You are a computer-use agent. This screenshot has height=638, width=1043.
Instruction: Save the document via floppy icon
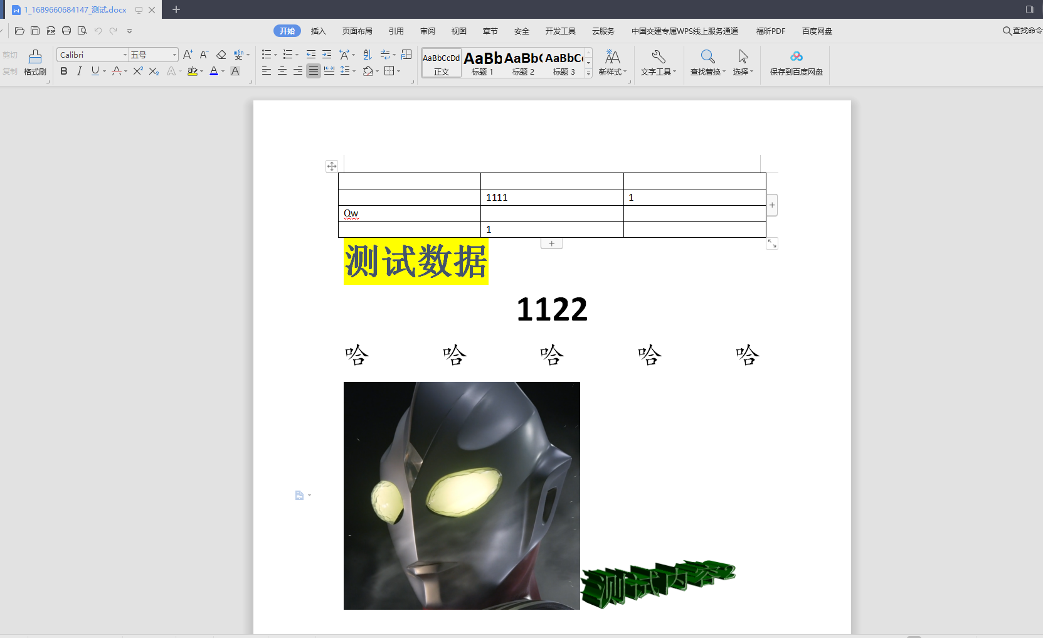35,31
